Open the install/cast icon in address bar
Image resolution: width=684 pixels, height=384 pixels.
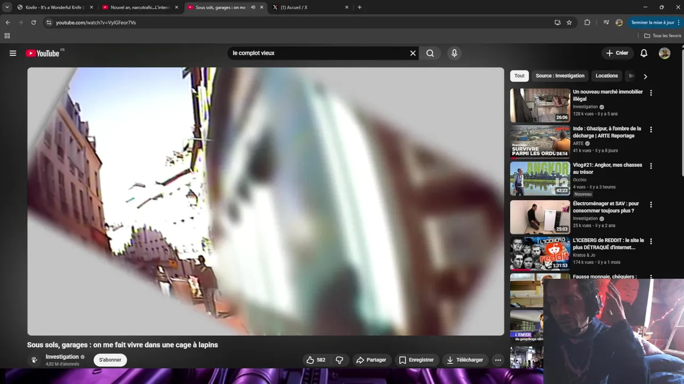[x=557, y=22]
